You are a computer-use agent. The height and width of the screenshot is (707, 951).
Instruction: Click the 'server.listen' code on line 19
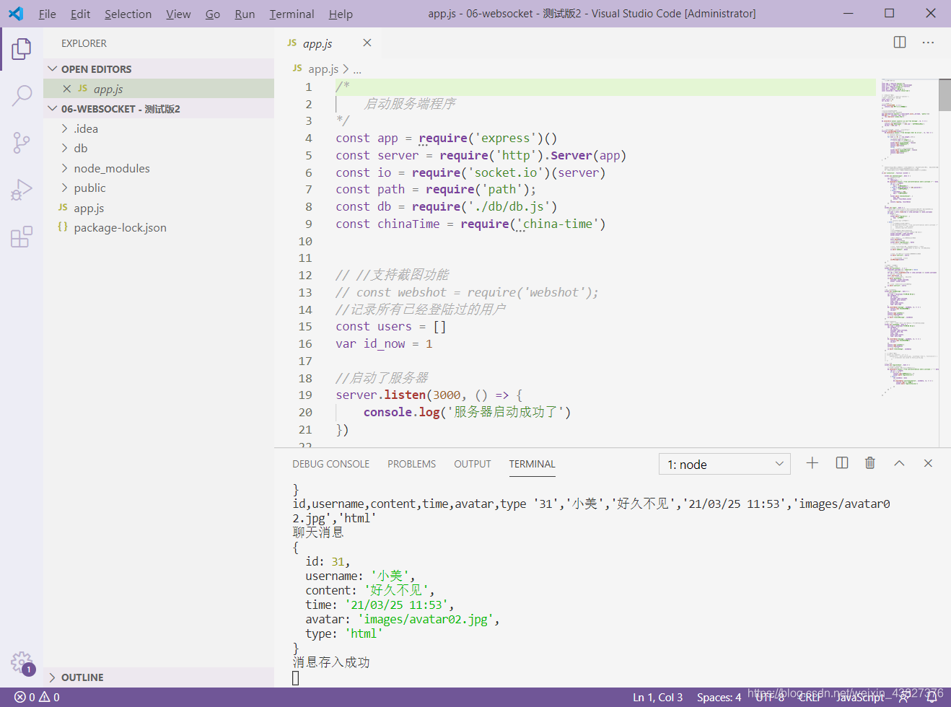[380, 395]
